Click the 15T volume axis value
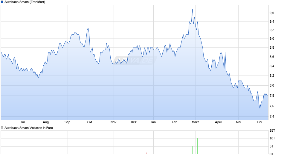Image resolution: width=281 pixels, height=157 pixels. coord(272,131)
